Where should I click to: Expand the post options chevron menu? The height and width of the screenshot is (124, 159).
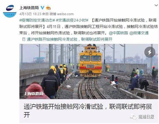(156, 5)
